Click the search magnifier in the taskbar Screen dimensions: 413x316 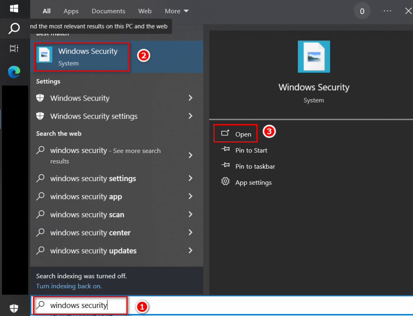tap(14, 29)
